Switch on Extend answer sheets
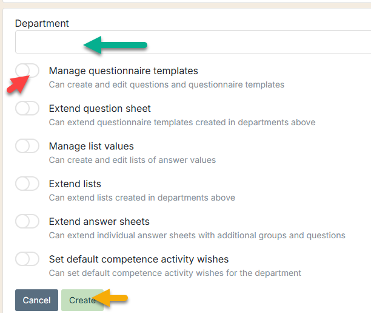Screen dimensions: 371x313 click(x=27, y=221)
